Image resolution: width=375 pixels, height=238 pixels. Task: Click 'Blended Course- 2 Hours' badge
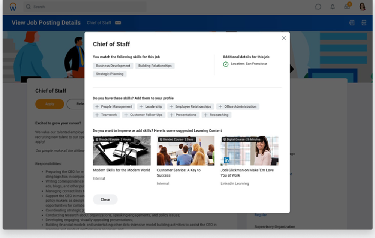113,139
